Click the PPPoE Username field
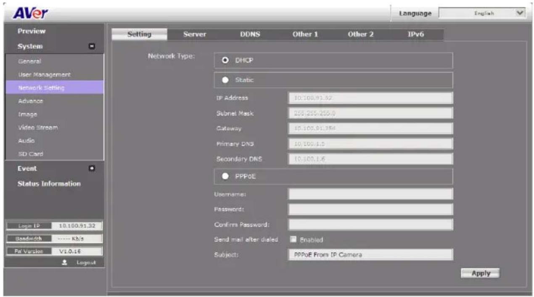 (x=370, y=194)
